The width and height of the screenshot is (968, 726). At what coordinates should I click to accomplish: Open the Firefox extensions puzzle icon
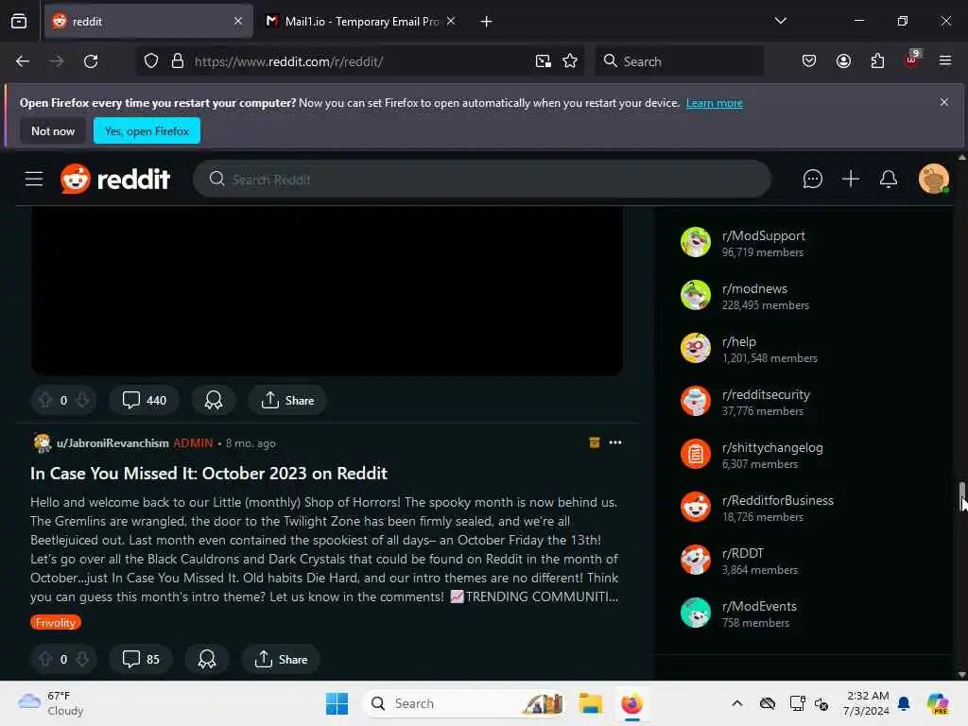877,61
